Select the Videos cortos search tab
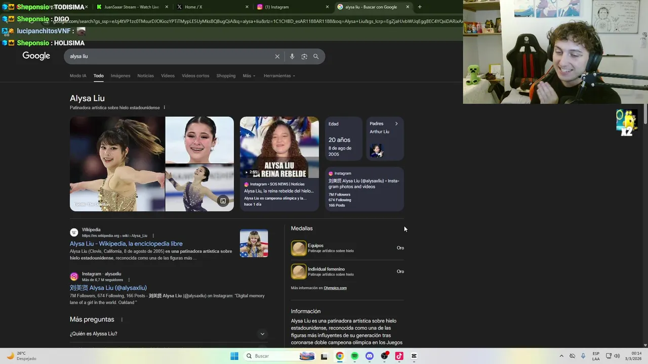 195,76
